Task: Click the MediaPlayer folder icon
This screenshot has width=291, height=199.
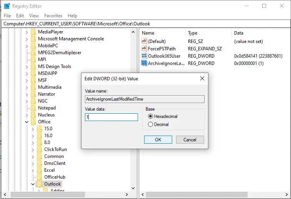Action: point(33,32)
